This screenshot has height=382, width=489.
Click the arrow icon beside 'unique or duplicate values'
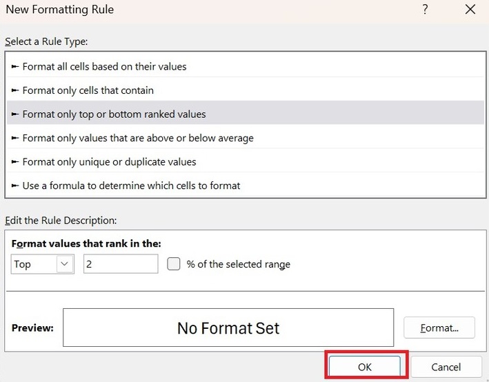point(16,162)
